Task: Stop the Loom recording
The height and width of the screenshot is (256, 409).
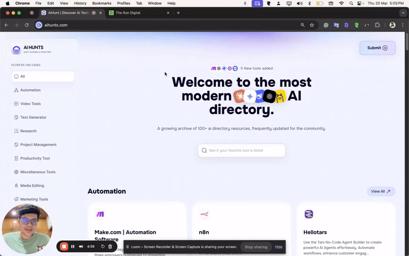Action: [x=64, y=246]
